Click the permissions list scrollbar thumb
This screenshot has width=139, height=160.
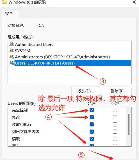tap(129, 124)
